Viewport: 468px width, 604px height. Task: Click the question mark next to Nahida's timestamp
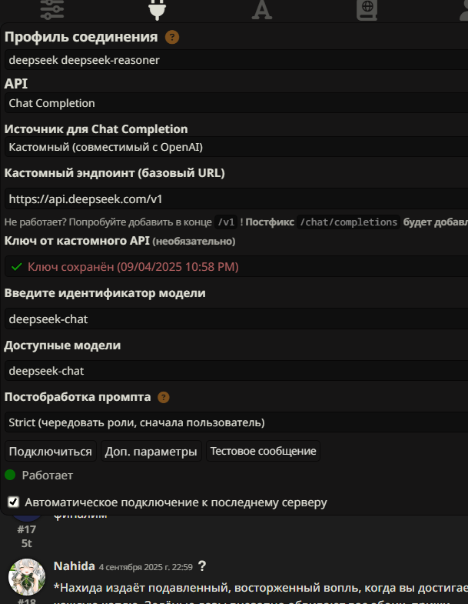[202, 566]
